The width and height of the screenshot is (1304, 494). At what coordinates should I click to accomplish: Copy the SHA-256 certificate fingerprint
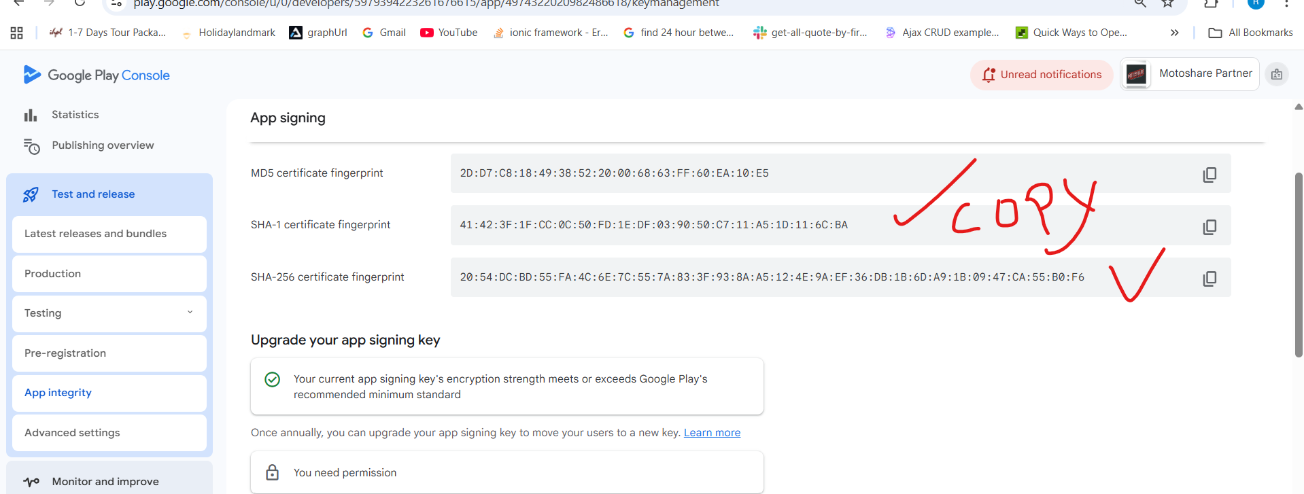(1209, 279)
